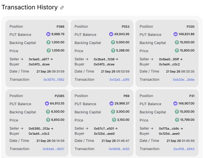205x158 pixels.
Task: Click timestamp 21 Sep 26 01:45:59
Action: 180,141
